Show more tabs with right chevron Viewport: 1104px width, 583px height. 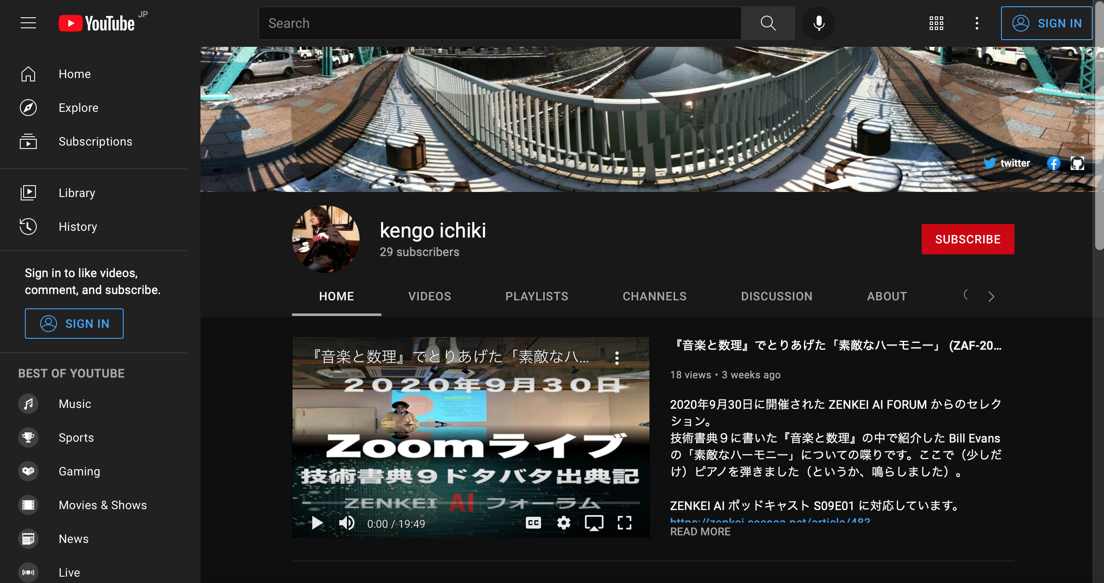pos(991,297)
